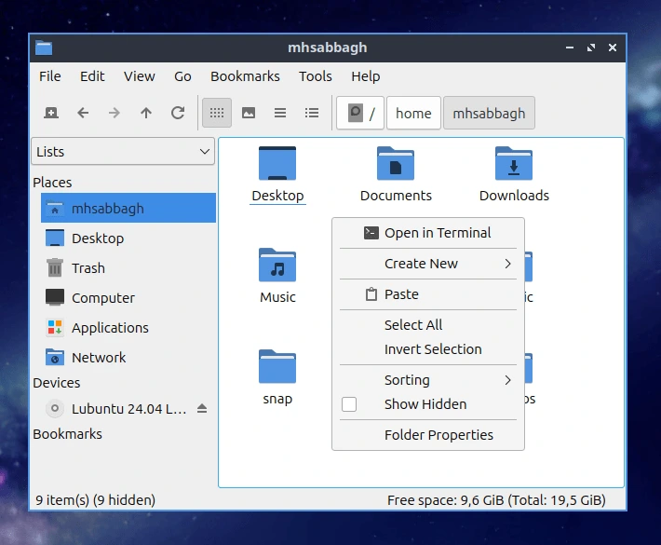Choose Folder Properties from context menu
Viewport: 661px width, 545px height.
tap(428, 435)
